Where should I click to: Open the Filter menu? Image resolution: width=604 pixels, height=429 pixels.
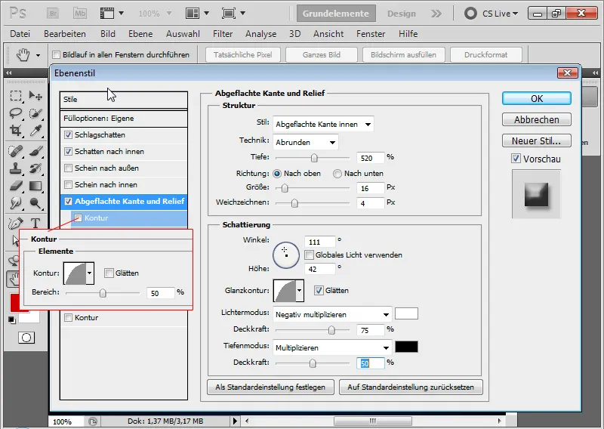coord(223,34)
